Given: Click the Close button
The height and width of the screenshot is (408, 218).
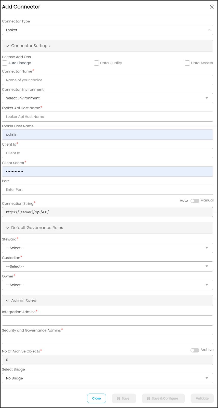Looking at the screenshot, I should [97, 398].
